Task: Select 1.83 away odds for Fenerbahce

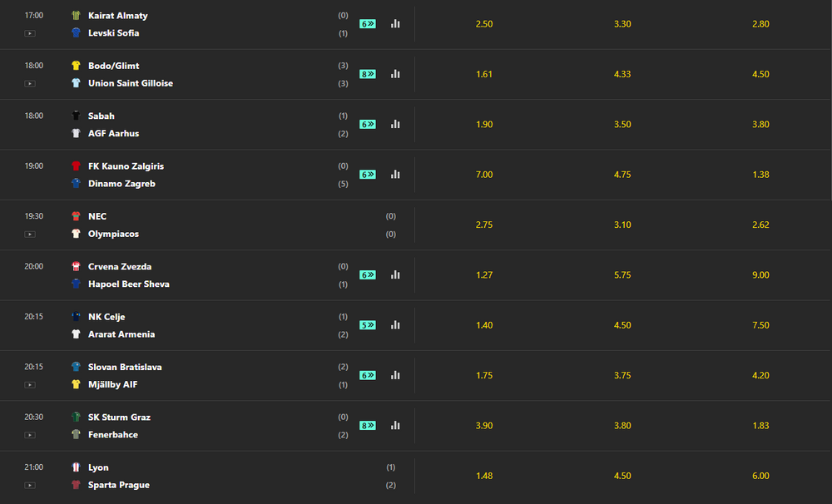Action: (x=760, y=426)
